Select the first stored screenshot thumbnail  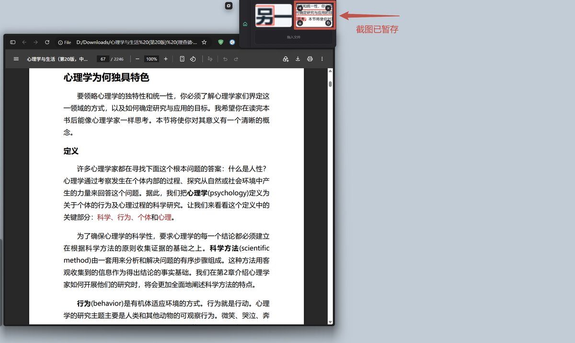coord(273,15)
